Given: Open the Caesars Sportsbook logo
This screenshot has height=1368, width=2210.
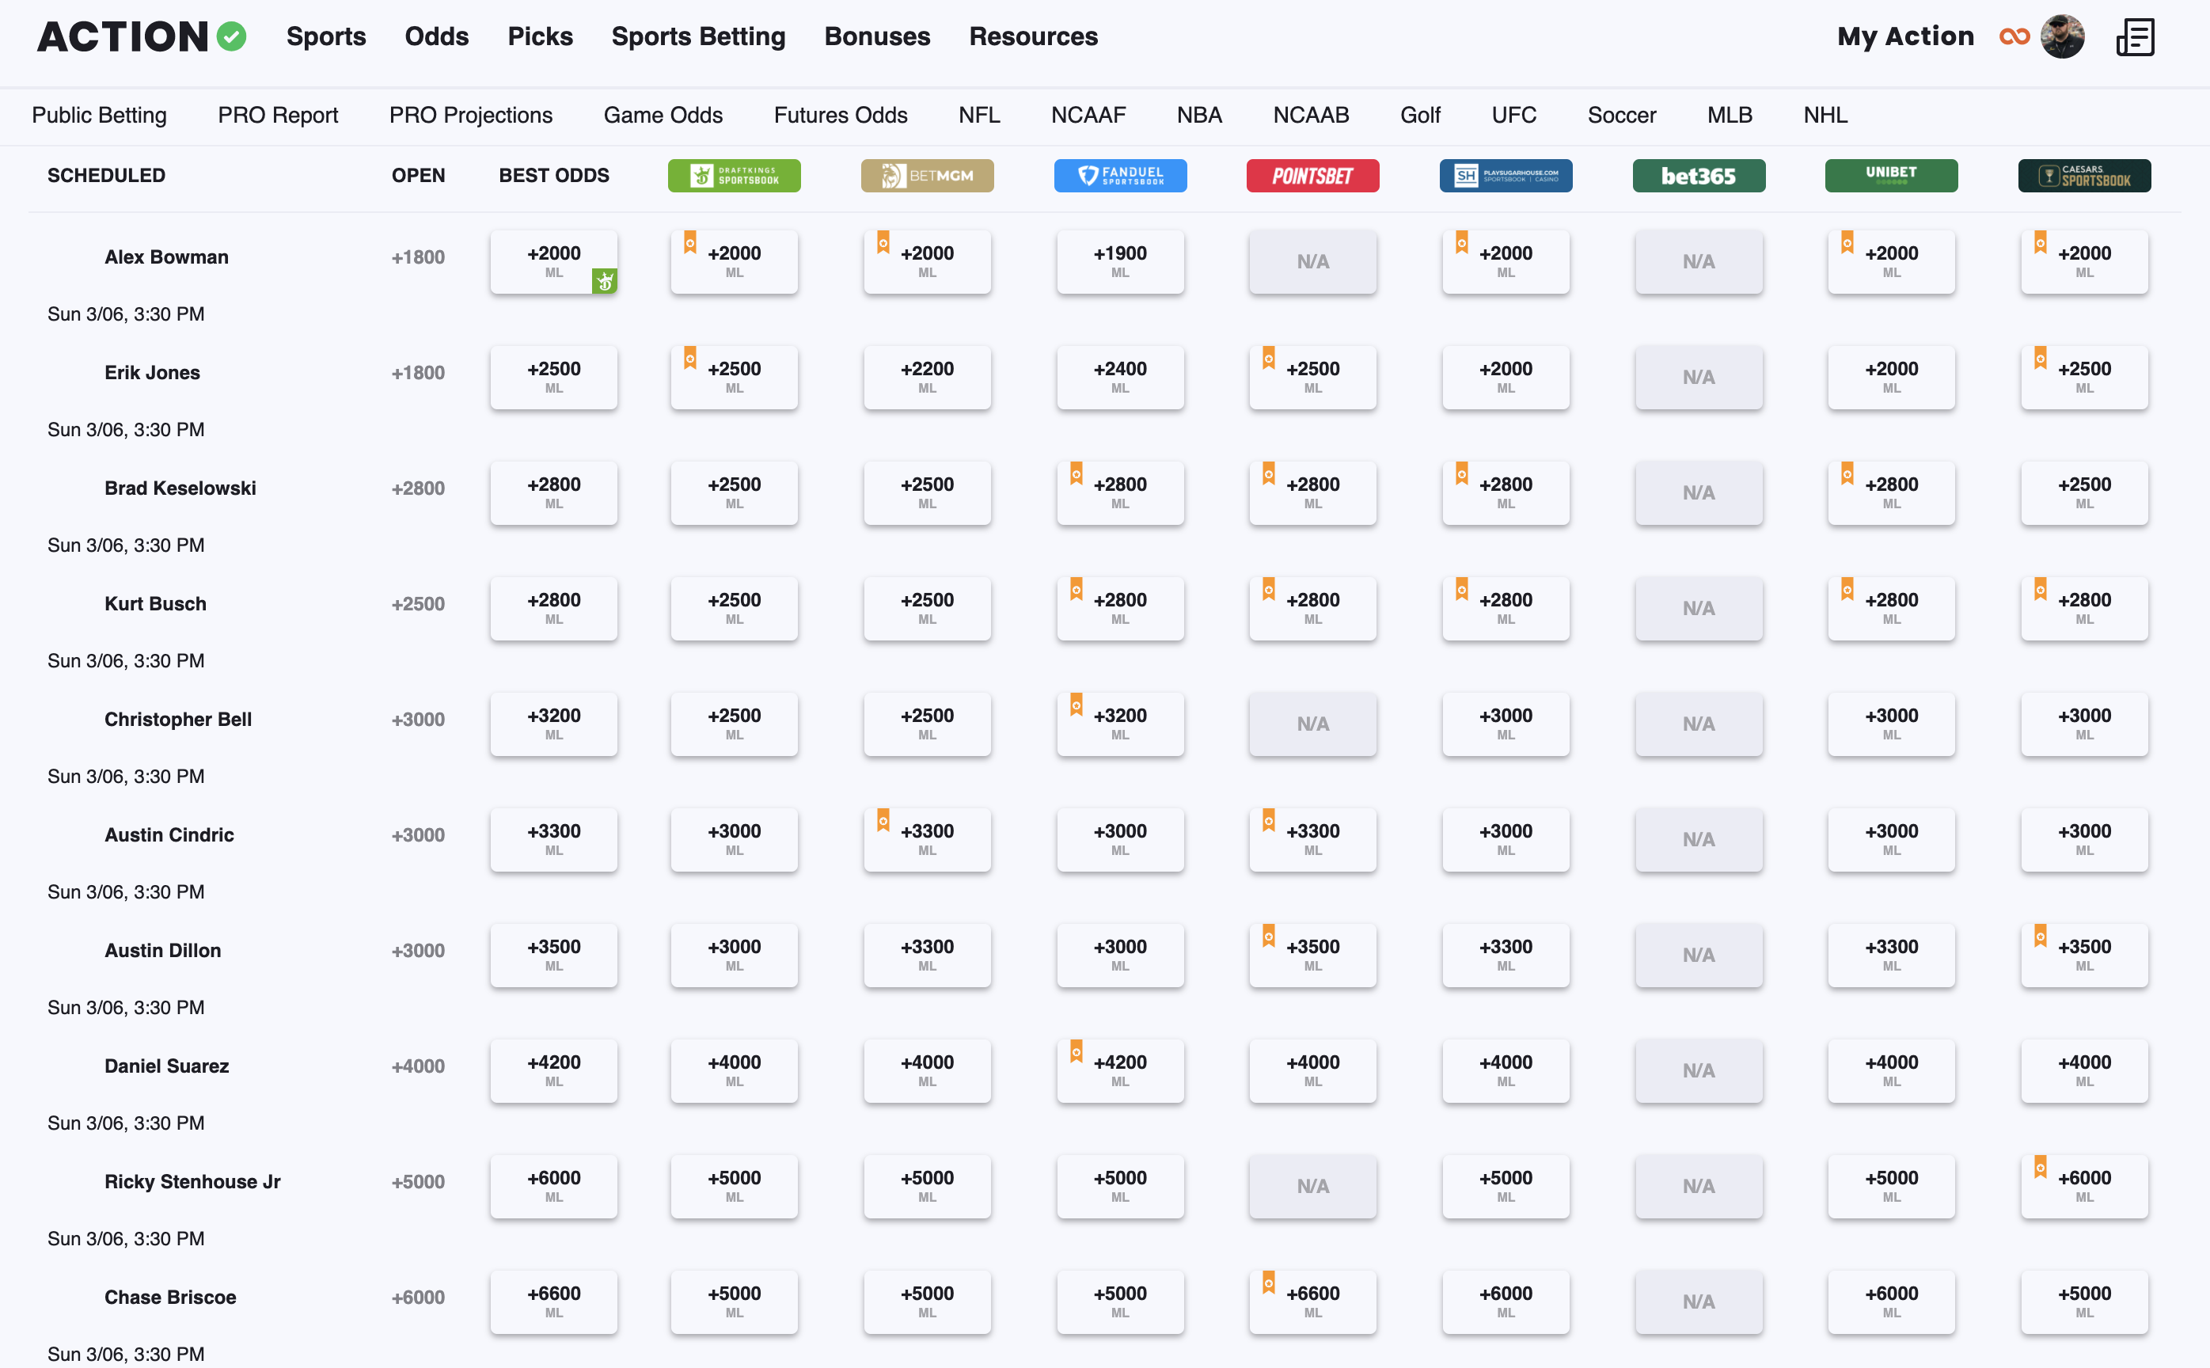Looking at the screenshot, I should pyautogui.click(x=2083, y=176).
